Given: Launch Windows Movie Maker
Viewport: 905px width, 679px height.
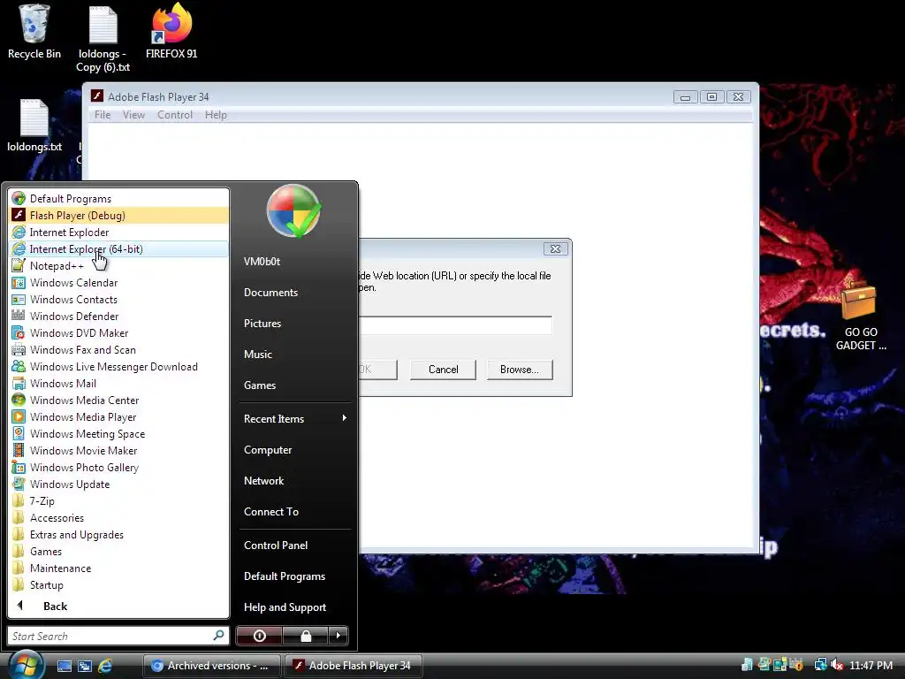Looking at the screenshot, I should [119, 450].
